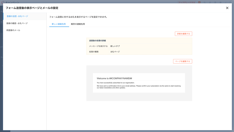Switch to 新しい連絡先用 tab
Viewport: 234px width, 132px height.
(59, 24)
